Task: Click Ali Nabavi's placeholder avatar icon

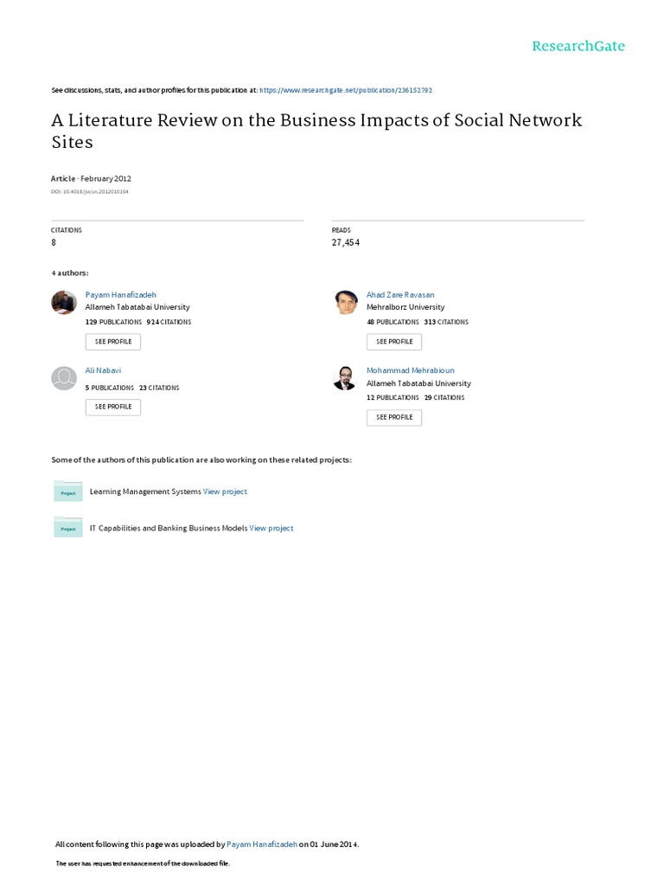Action: [64, 378]
